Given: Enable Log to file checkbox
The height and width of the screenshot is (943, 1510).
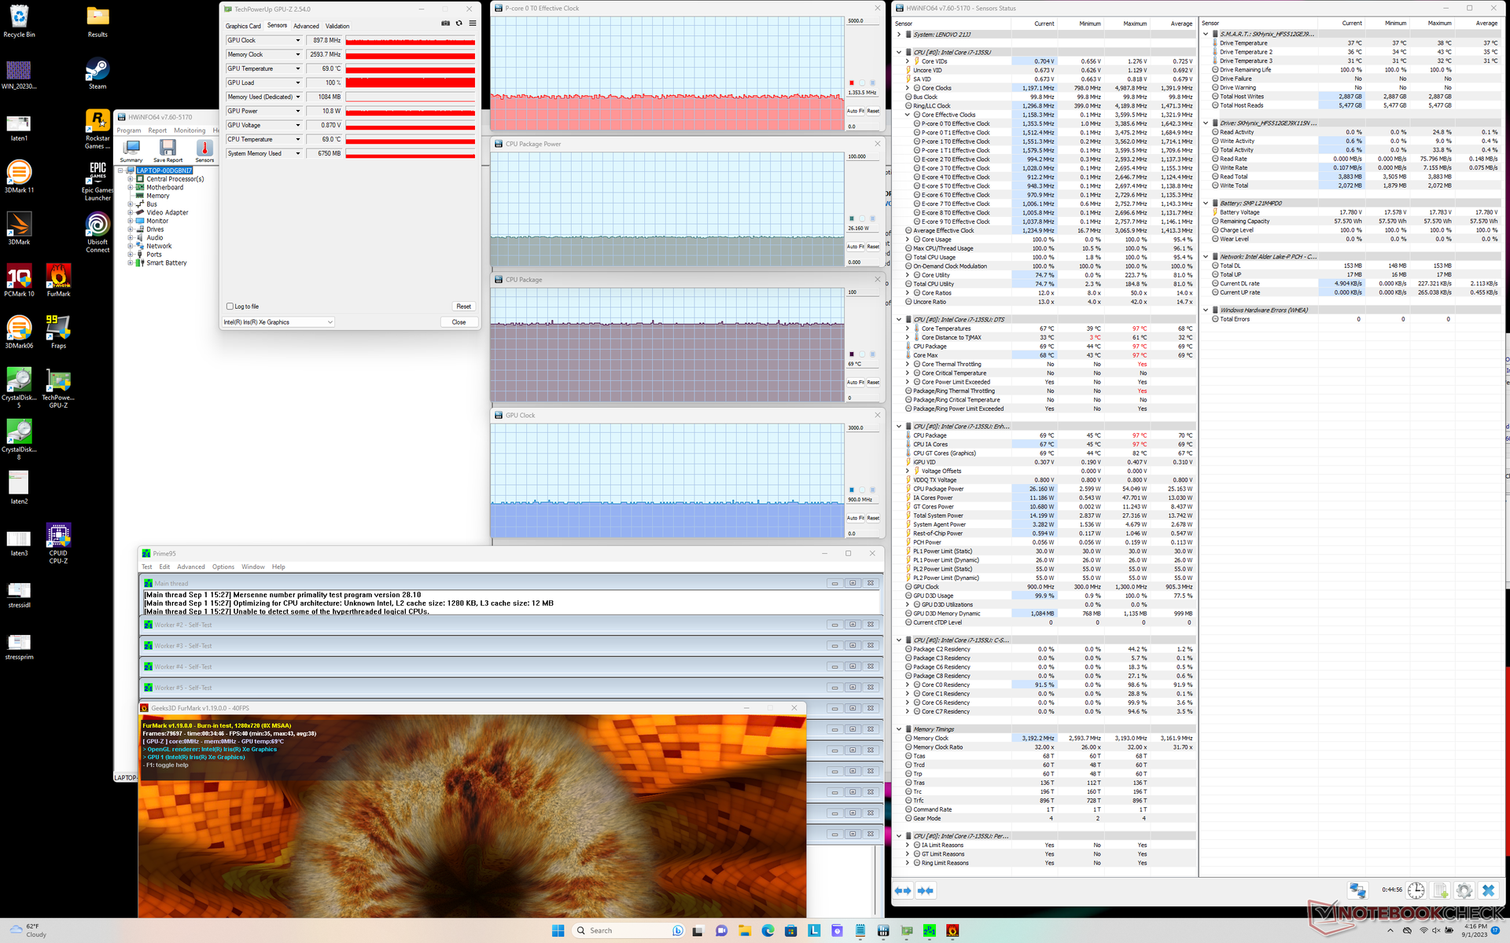Looking at the screenshot, I should [x=230, y=306].
